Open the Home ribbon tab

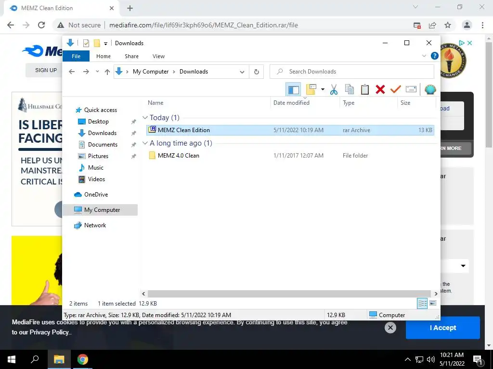(104, 56)
